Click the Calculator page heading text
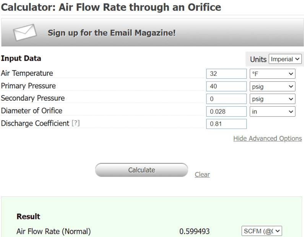The height and width of the screenshot is (237, 304). click(111, 7)
